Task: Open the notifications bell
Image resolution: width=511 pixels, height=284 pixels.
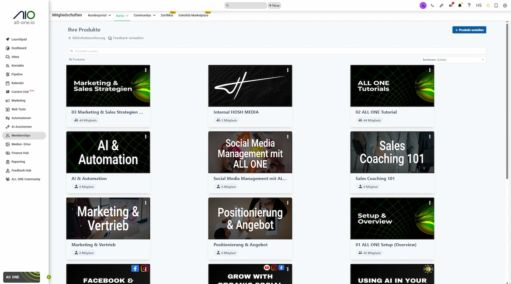Action: (x=460, y=6)
